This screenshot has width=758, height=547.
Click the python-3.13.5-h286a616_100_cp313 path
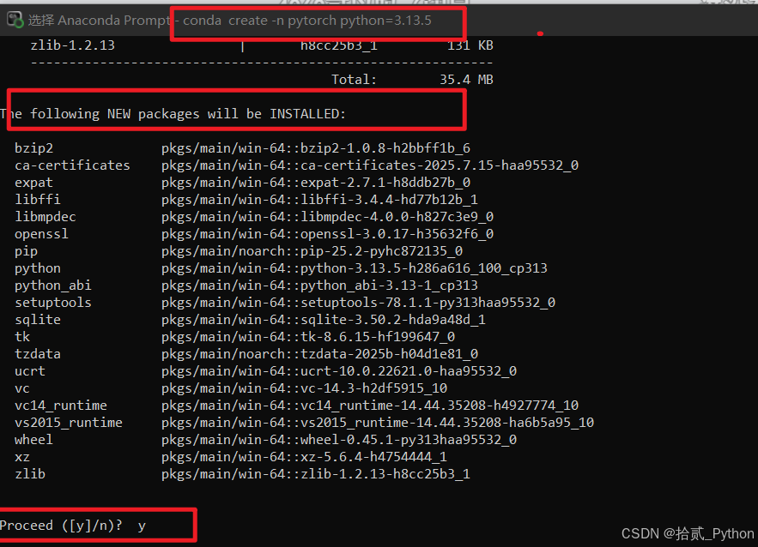tap(355, 268)
